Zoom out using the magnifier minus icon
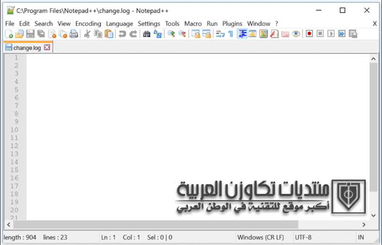 tap(182, 34)
